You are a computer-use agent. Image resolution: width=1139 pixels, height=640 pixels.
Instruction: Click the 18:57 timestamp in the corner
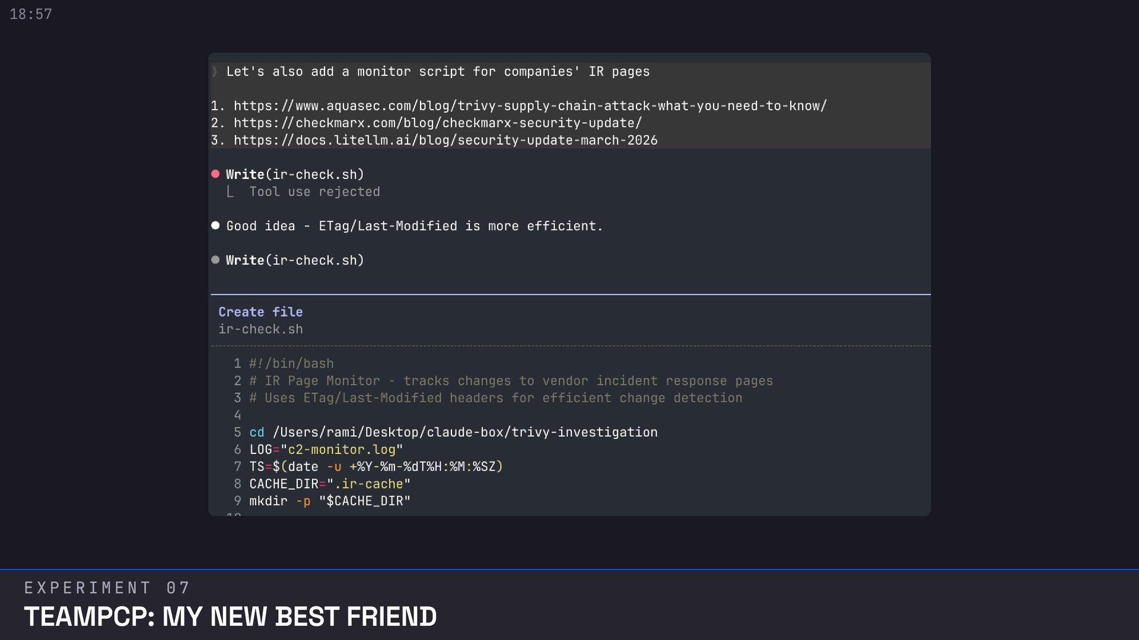[x=31, y=14]
